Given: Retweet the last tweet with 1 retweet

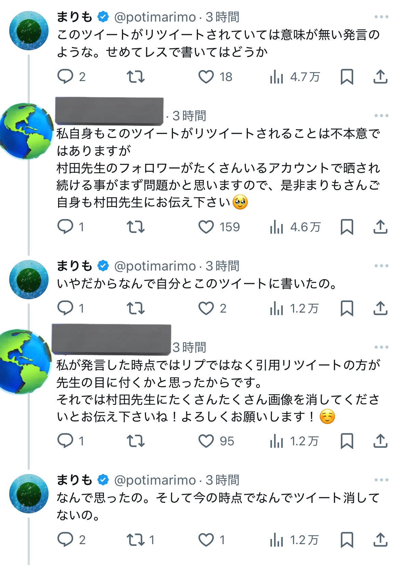Looking at the screenshot, I should point(136,540).
